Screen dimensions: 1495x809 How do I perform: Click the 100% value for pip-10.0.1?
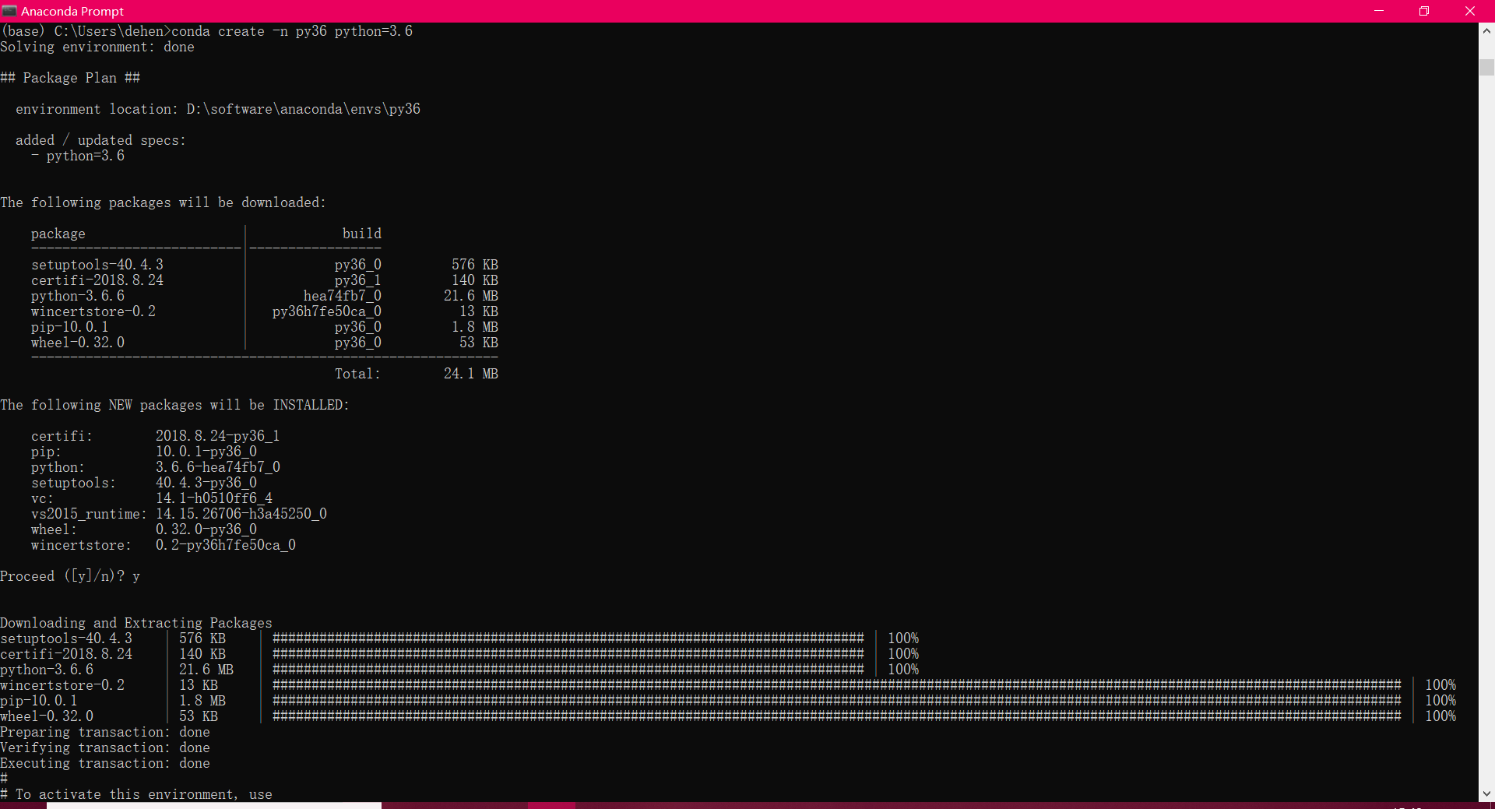coord(1440,701)
